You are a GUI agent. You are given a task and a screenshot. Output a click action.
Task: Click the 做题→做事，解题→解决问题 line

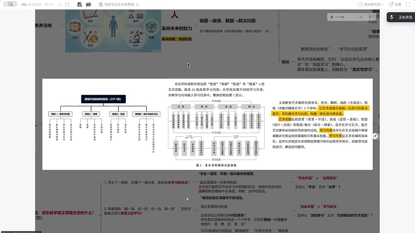(228, 21)
